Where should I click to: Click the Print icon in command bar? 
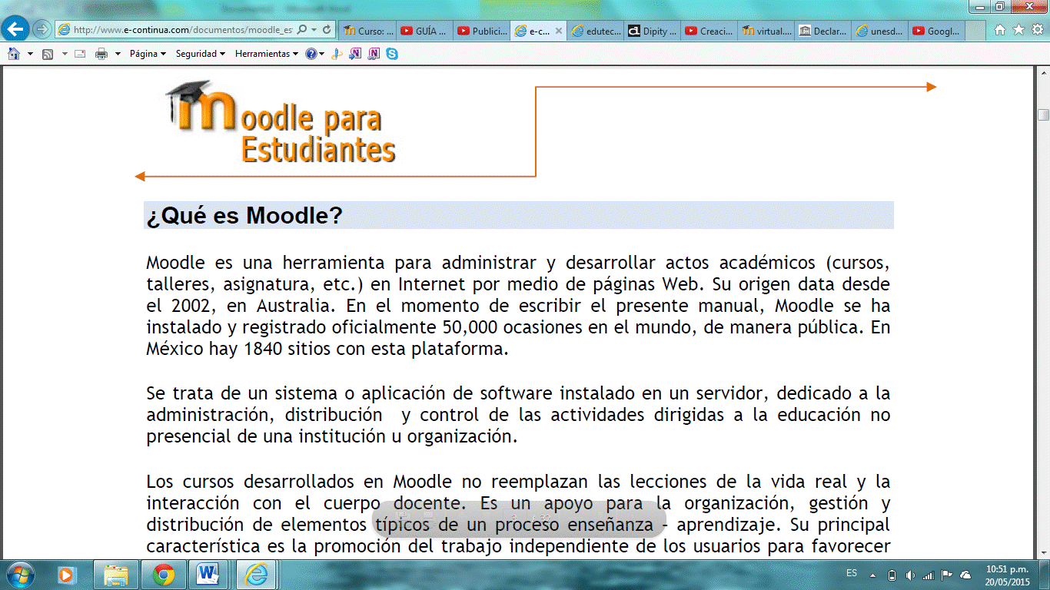[101, 54]
